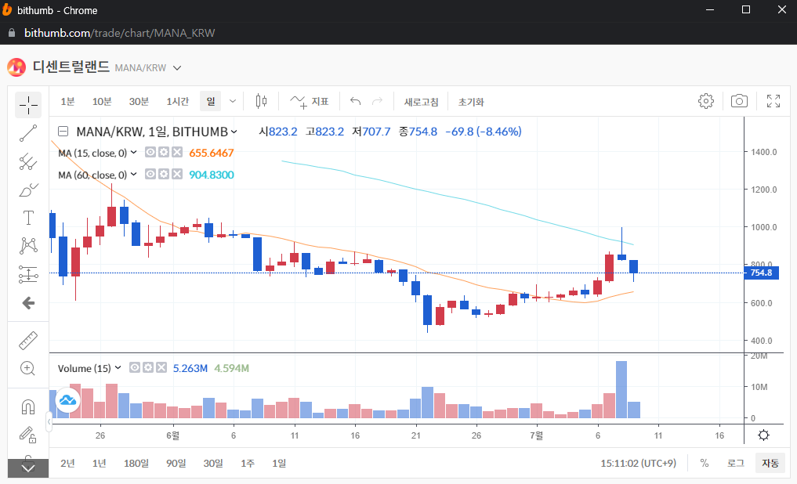Expand the MA (15, close, 0) options
Image resolution: width=797 pixels, height=484 pixels.
pyautogui.click(x=134, y=153)
